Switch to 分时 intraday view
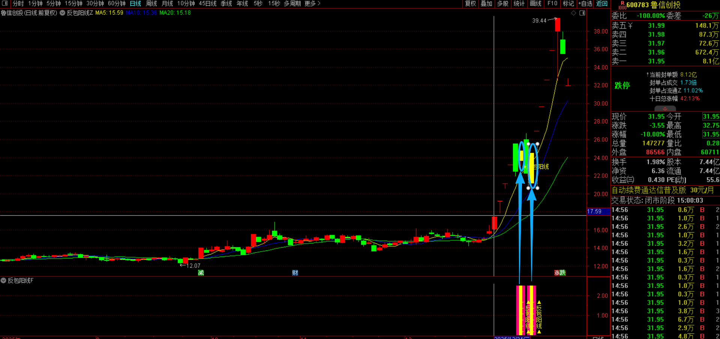Screen dimensions: 720x339 [18, 3]
